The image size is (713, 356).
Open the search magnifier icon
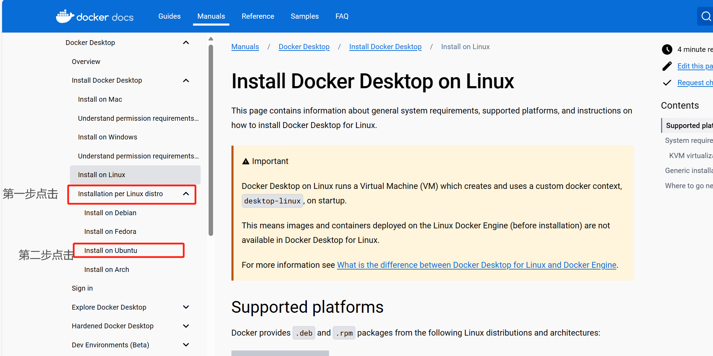[x=706, y=16]
